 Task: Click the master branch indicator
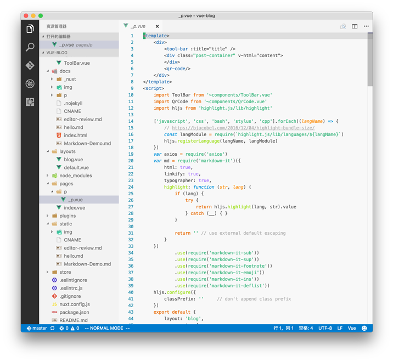click(37, 328)
